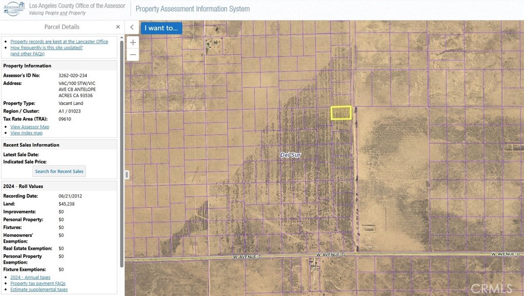Click the Parcel Details panel scrollbar
The image size is (524, 296).
click(122, 153)
